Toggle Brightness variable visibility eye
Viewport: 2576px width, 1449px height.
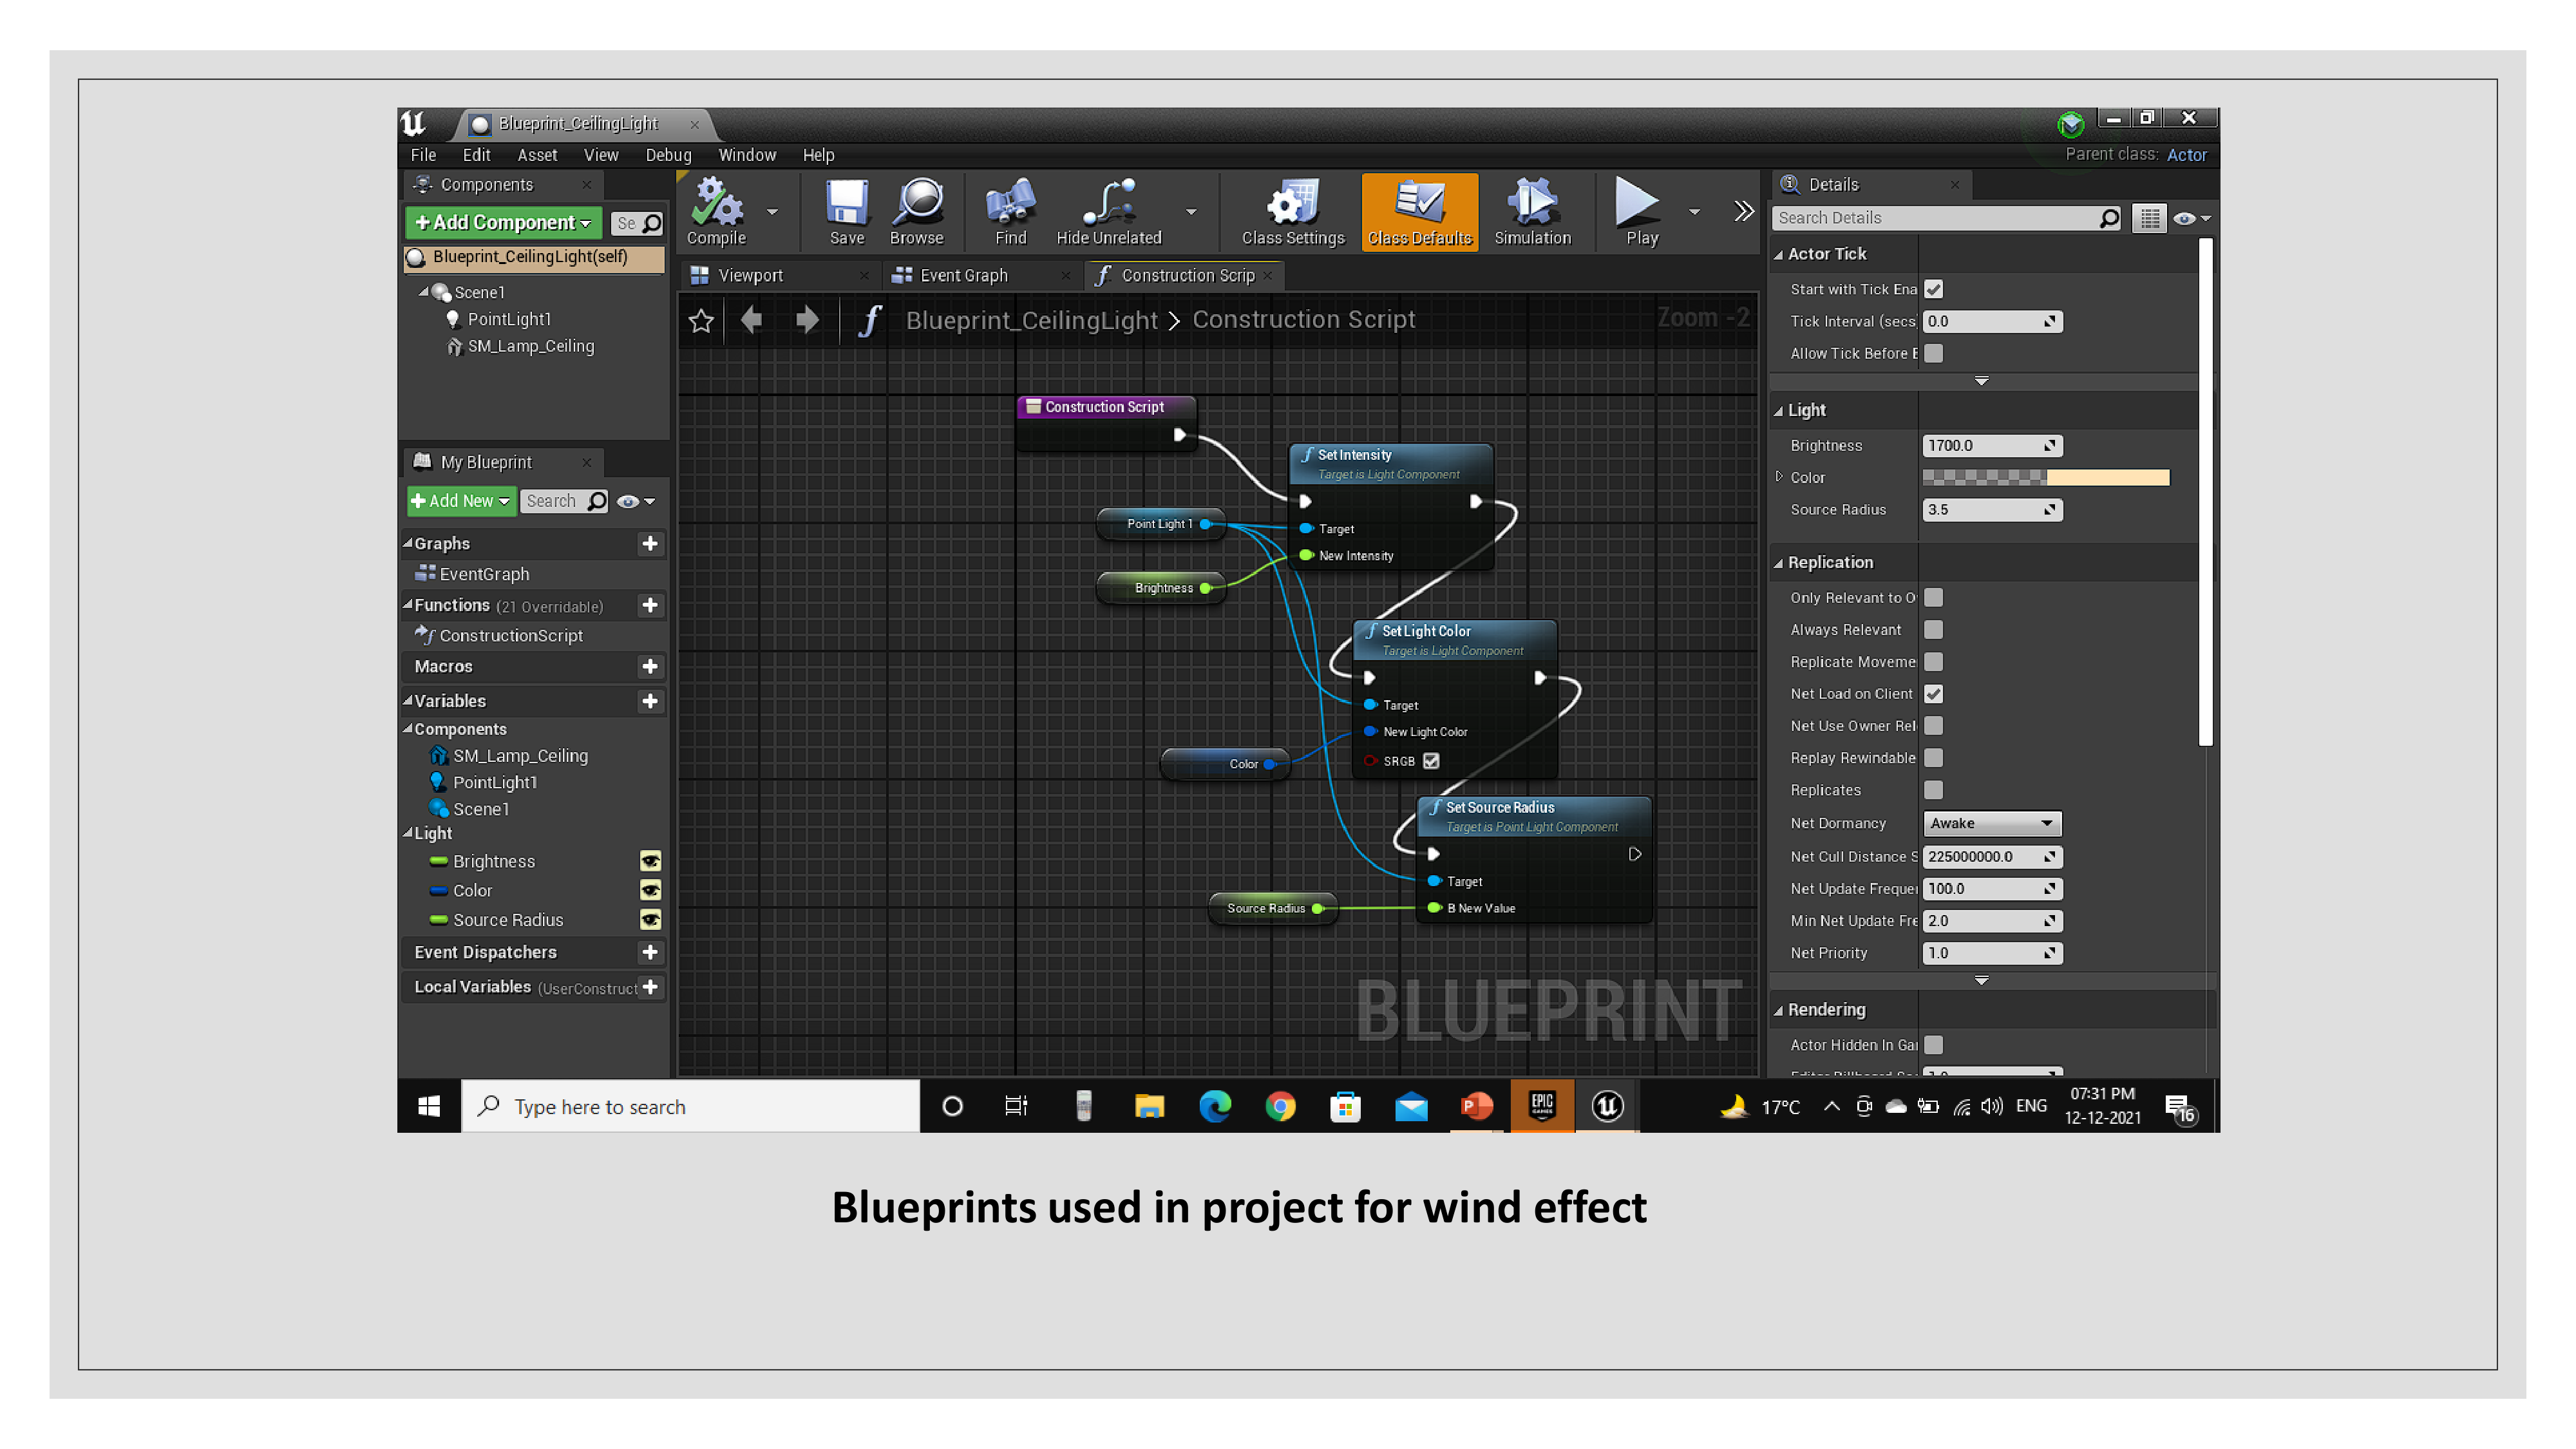[x=650, y=861]
